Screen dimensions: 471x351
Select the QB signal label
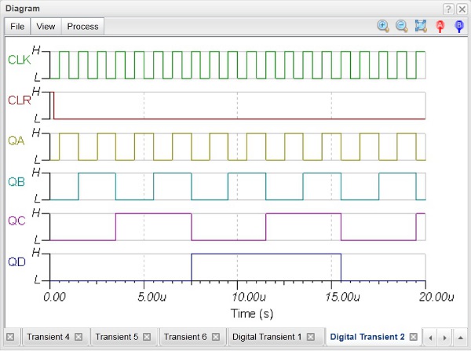coord(16,182)
